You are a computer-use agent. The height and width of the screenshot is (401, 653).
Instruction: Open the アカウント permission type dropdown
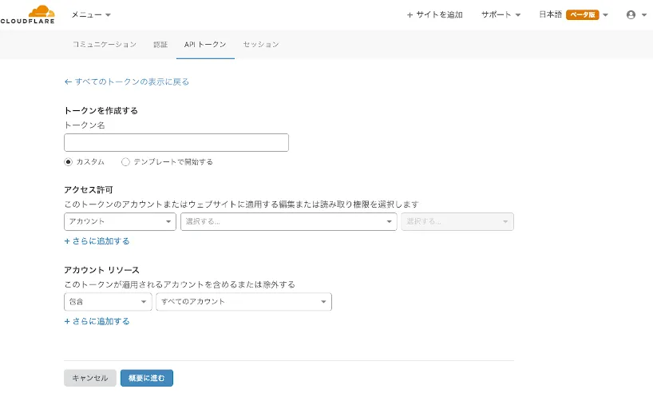pyautogui.click(x=120, y=221)
